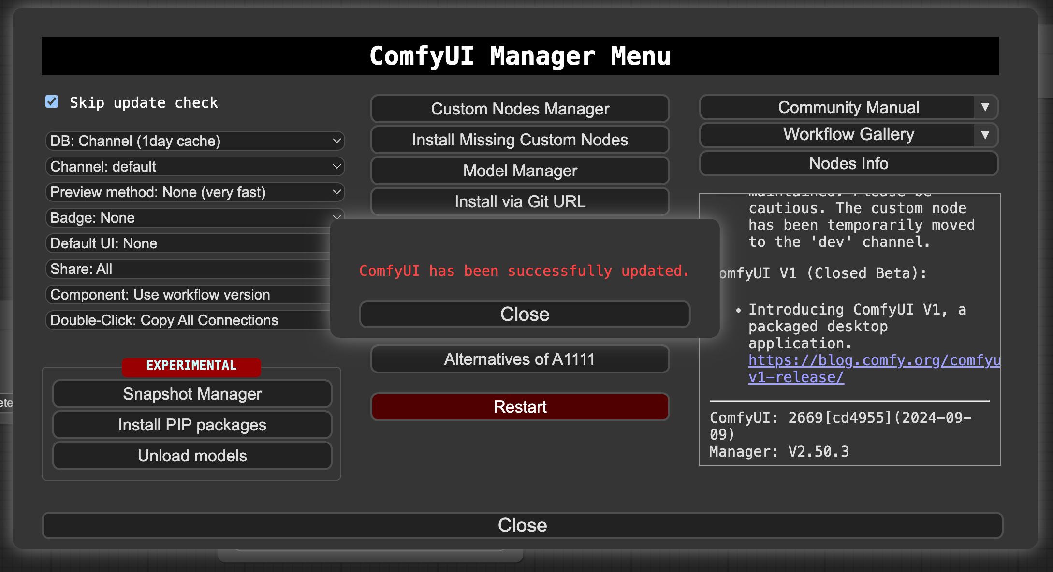
Task: Toggle the Skip update check checkbox
Action: tap(52, 102)
